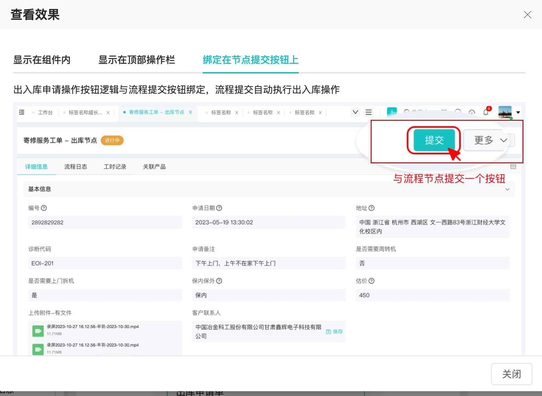Select the 绑定在节点提交按钮上 tab

click(250, 60)
